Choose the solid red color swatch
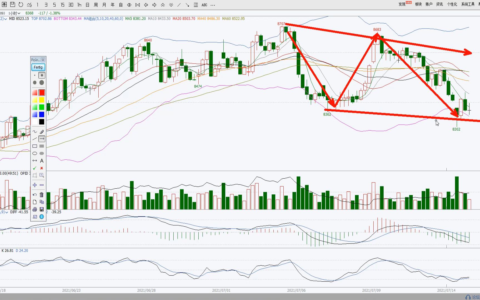480x300 pixels. tap(42, 92)
